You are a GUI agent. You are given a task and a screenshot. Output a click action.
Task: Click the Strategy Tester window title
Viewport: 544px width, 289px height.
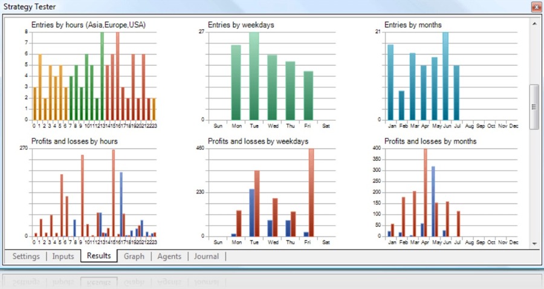(x=30, y=7)
